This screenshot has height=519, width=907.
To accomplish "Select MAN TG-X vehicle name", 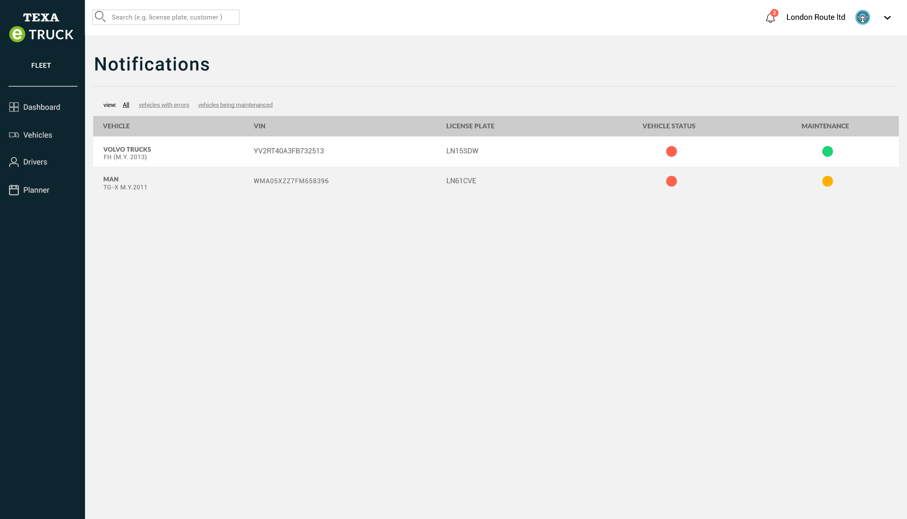I will click(x=125, y=183).
